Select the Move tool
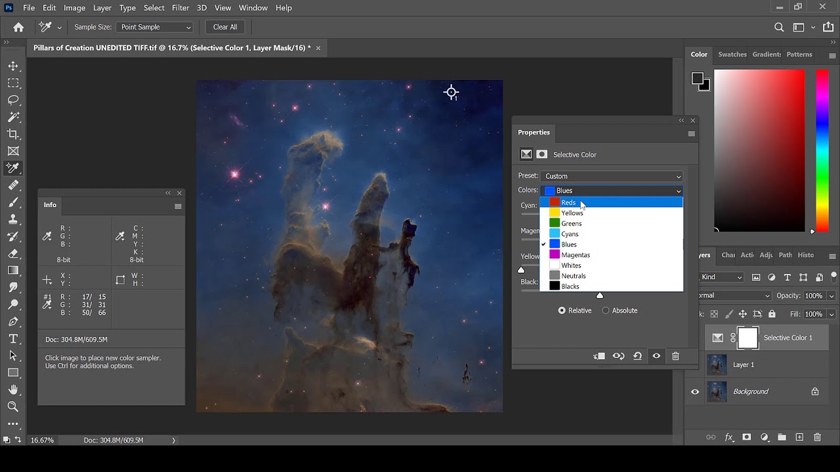This screenshot has height=472, width=840. (13, 66)
